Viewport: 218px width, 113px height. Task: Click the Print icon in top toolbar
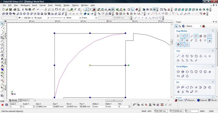coord(15,9)
